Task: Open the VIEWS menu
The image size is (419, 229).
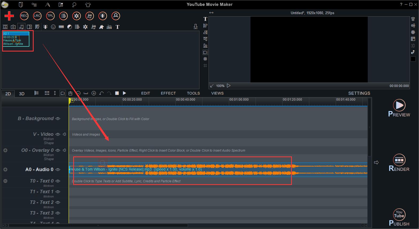Action: (217, 93)
